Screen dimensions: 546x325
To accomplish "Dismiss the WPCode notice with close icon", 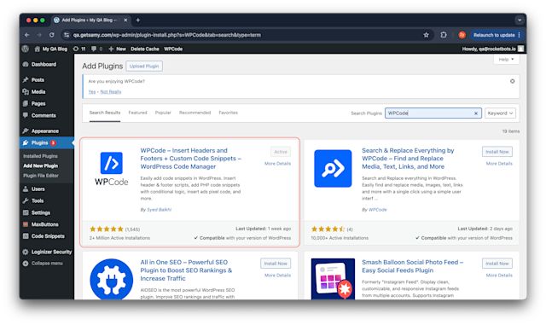I will tap(512, 81).
